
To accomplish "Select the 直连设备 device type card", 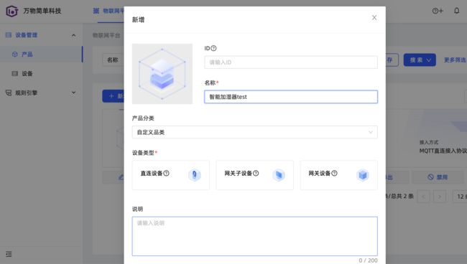I will 171,175.
